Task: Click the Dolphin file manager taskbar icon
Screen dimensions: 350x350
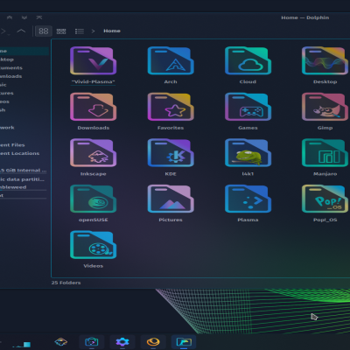Action: click(x=184, y=341)
